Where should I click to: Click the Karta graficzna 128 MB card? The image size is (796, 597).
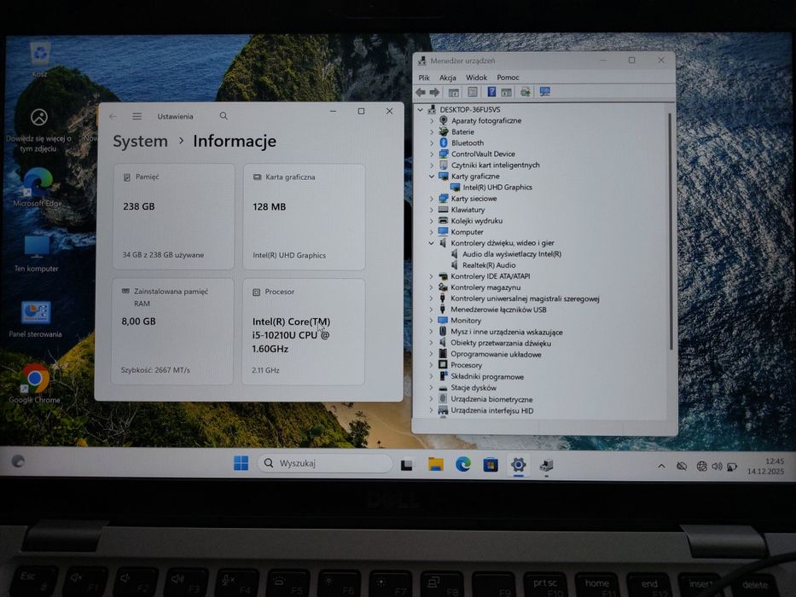(x=304, y=217)
